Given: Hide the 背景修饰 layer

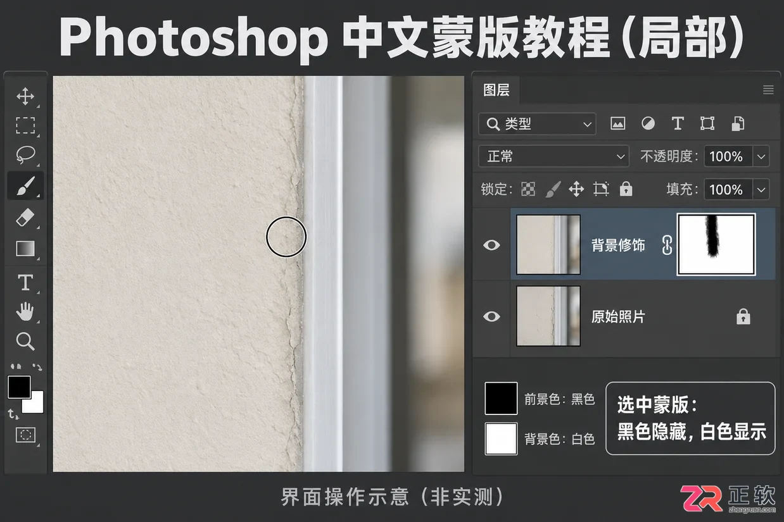Looking at the screenshot, I should click(491, 245).
